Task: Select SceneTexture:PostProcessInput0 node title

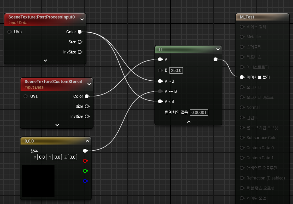Action: click(x=41, y=17)
